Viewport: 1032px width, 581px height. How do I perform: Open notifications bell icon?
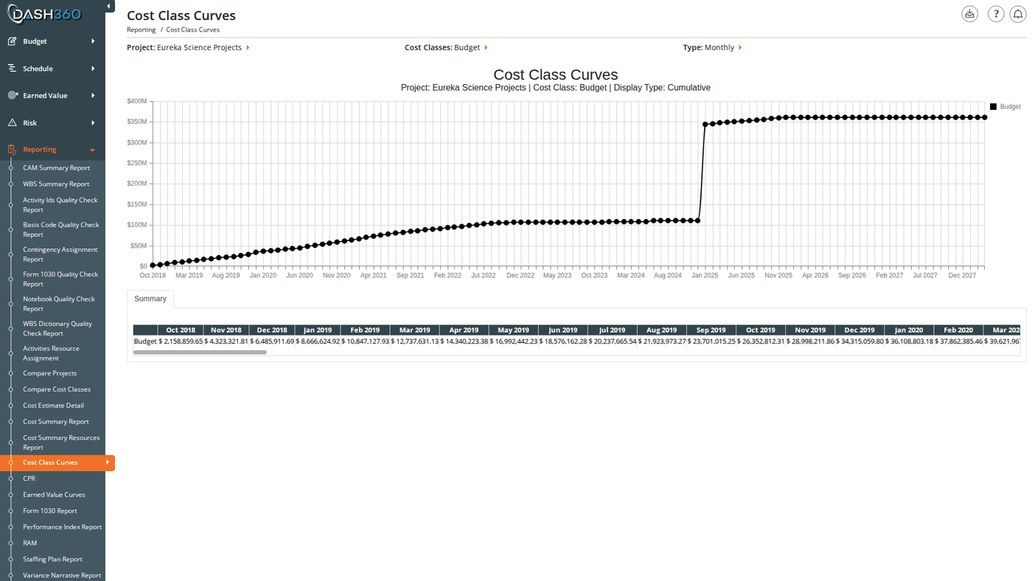click(1018, 14)
